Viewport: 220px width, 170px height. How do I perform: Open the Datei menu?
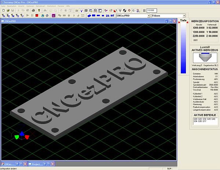click(x=3, y=7)
